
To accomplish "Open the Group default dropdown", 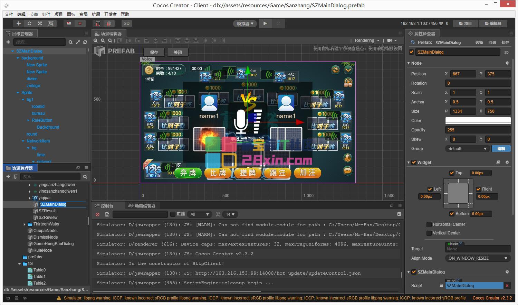I will point(467,149).
